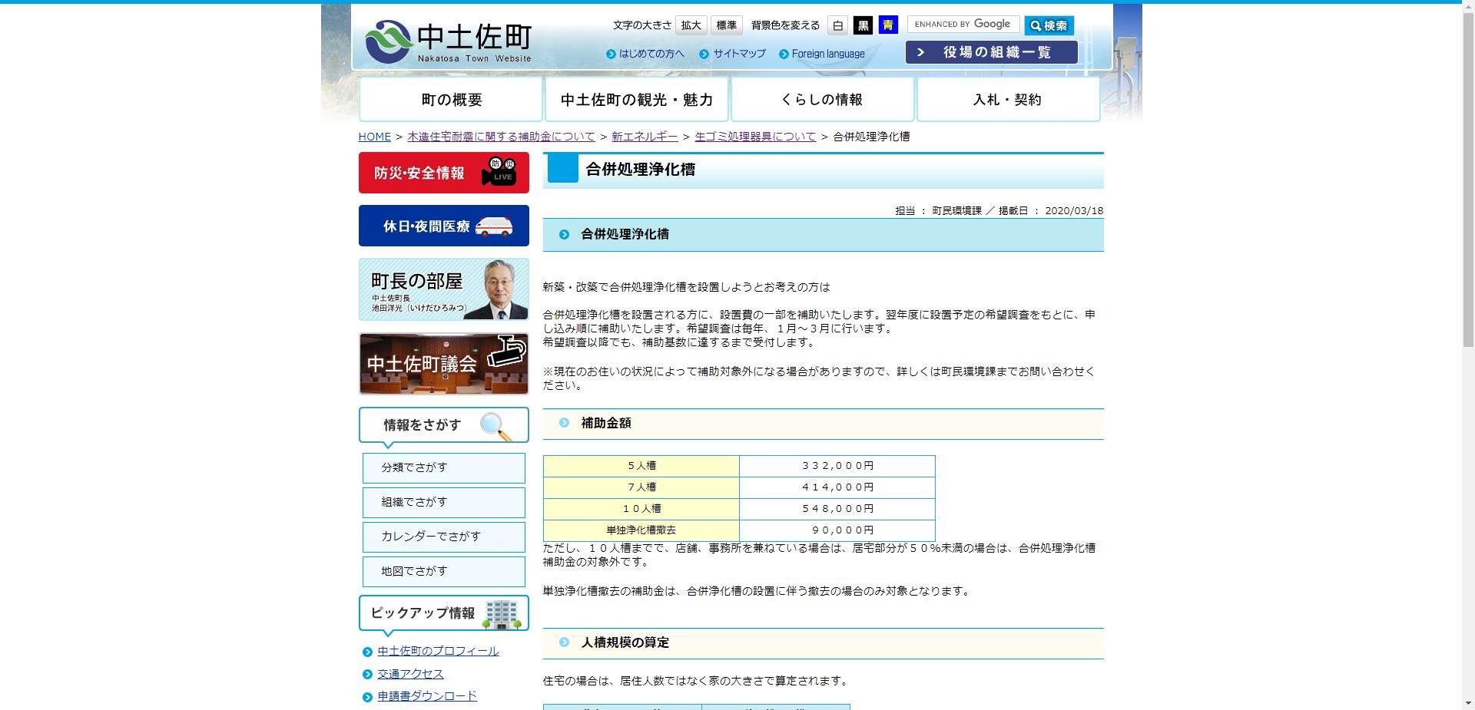Select 白 white background color
1475x710 pixels.
[837, 25]
